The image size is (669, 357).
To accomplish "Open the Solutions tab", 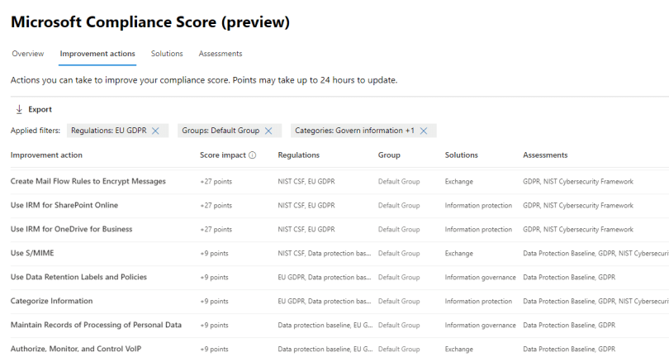I will (x=167, y=54).
